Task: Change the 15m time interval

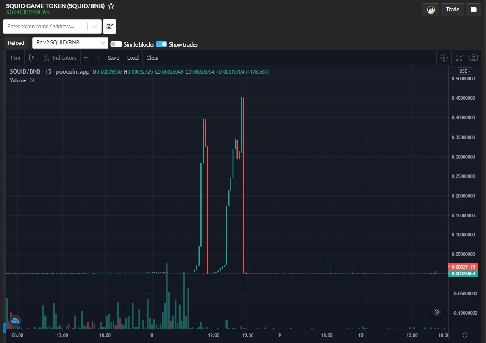Action: [15, 58]
